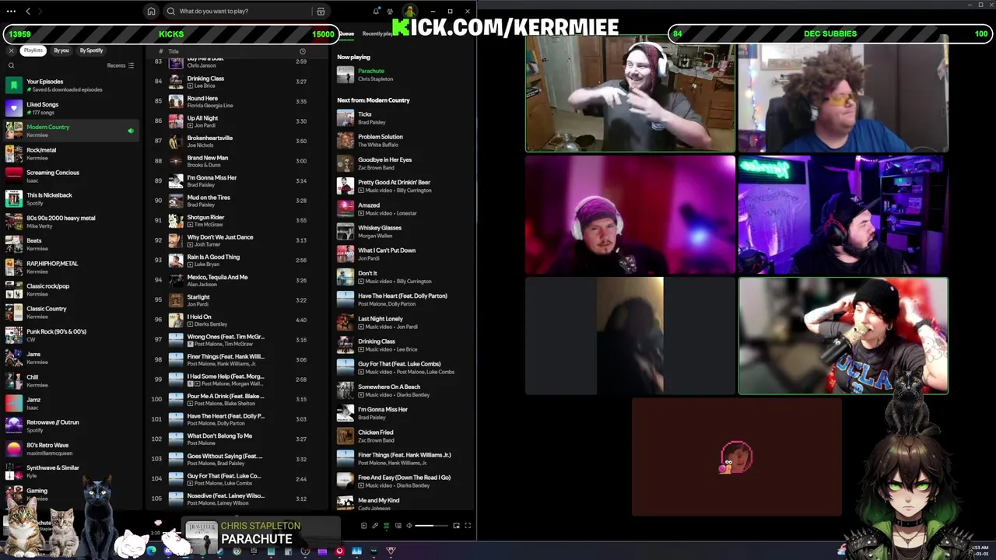The height and width of the screenshot is (560, 996).
Task: Open the Friend Activity icon
Action: pyautogui.click(x=391, y=11)
